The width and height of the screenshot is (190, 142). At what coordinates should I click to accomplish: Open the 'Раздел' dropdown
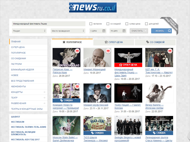pos(29,31)
